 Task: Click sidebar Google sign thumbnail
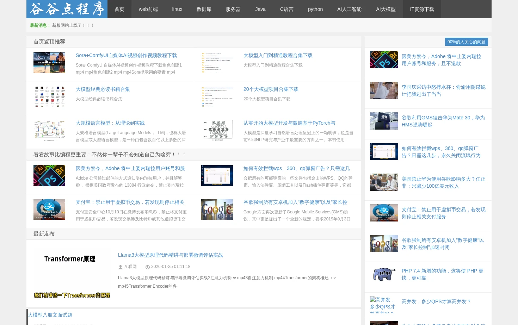click(384, 243)
